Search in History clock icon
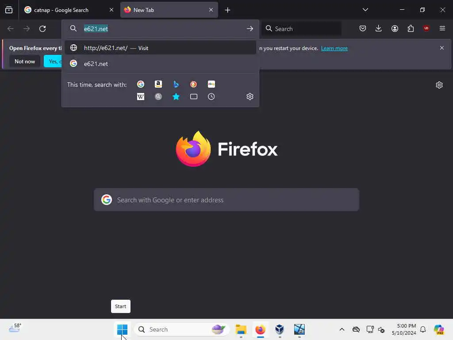Screen dimensions: 453x340 [x=211, y=97]
